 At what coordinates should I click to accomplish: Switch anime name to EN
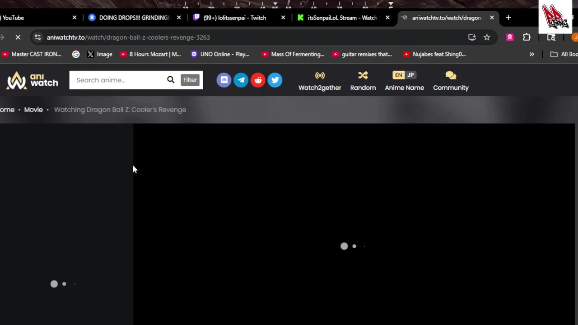[398, 75]
